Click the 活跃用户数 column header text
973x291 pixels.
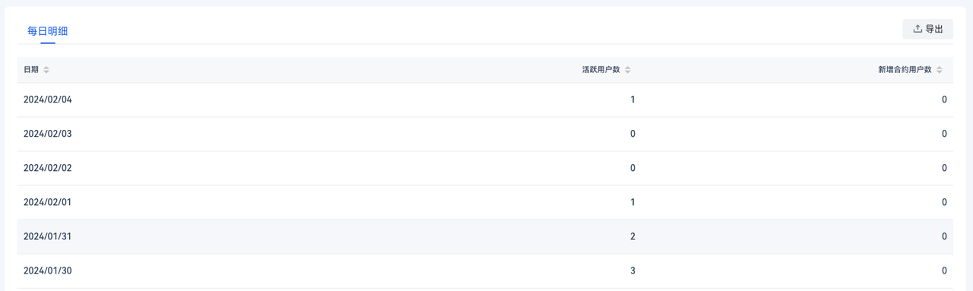click(601, 70)
